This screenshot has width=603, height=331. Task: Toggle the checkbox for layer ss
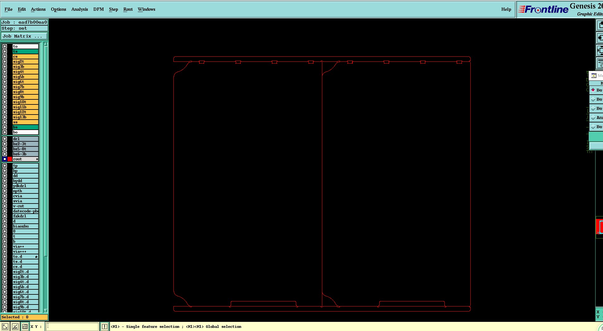point(5,122)
